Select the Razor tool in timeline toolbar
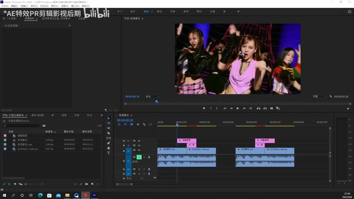This screenshot has width=354, height=199. [108, 133]
